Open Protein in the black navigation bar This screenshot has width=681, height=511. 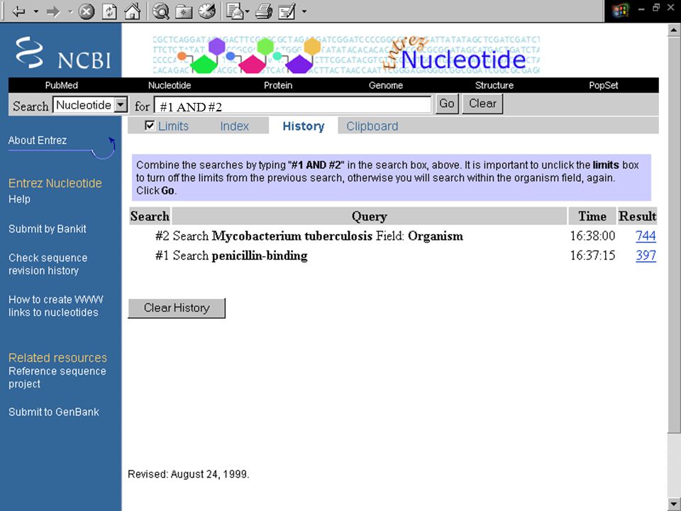point(278,85)
